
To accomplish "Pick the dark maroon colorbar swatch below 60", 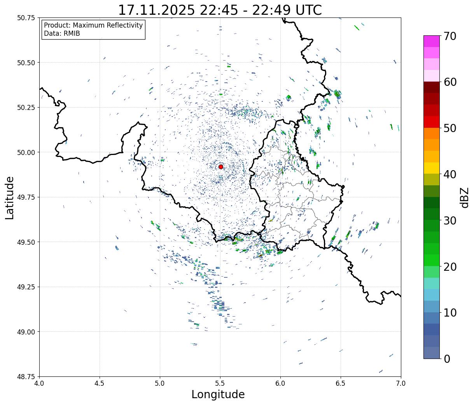I will tap(431, 87).
